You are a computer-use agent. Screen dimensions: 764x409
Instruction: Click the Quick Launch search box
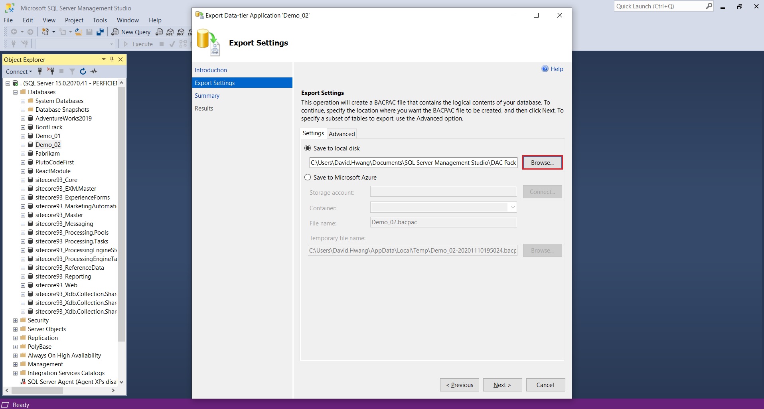tap(659, 6)
